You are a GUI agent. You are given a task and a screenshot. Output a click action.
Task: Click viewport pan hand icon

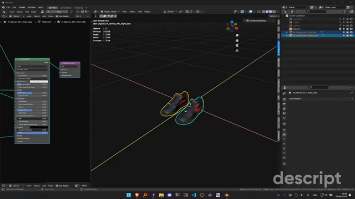237,40
